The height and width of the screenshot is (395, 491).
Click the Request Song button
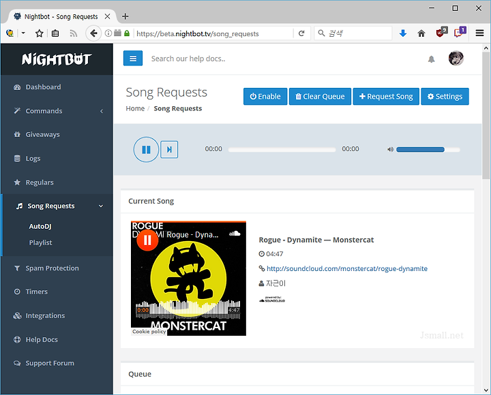coord(386,96)
